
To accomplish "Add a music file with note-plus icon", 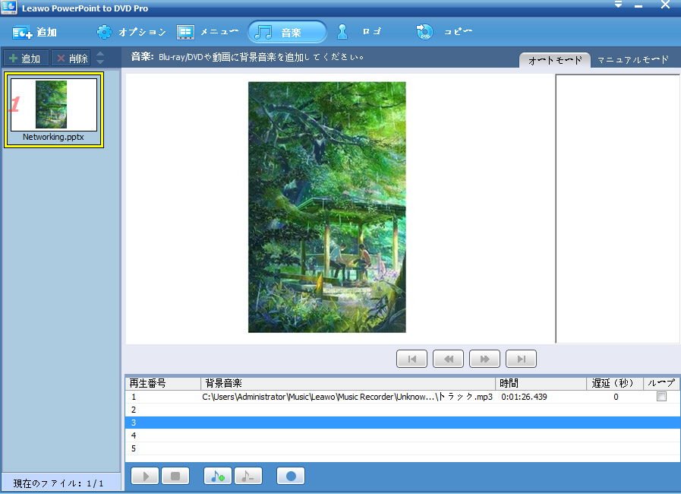I will [218, 476].
